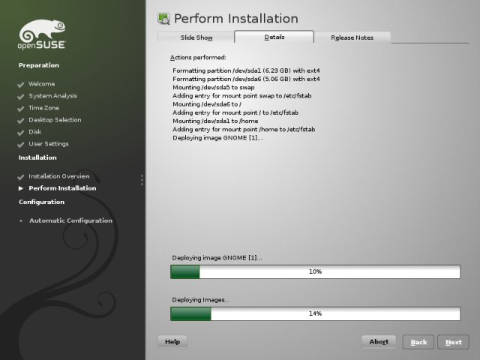Click the 'Deploying Images...' progress label

(x=200, y=300)
